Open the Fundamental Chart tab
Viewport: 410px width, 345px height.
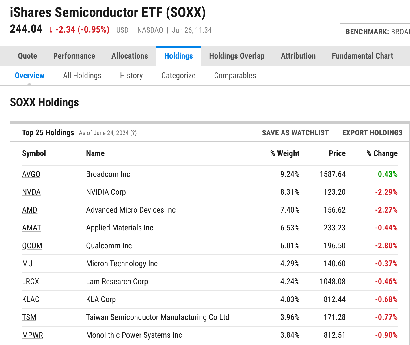pyautogui.click(x=362, y=56)
